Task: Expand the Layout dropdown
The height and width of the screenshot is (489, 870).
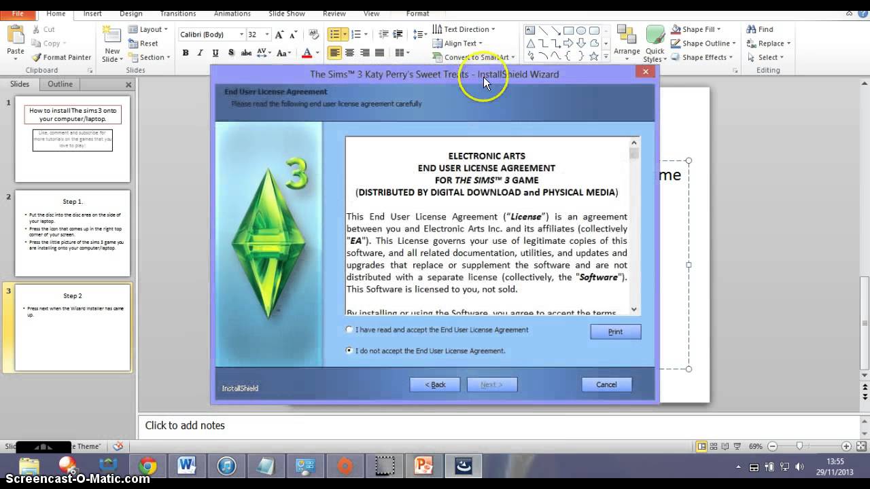Action: pyautogui.click(x=147, y=29)
